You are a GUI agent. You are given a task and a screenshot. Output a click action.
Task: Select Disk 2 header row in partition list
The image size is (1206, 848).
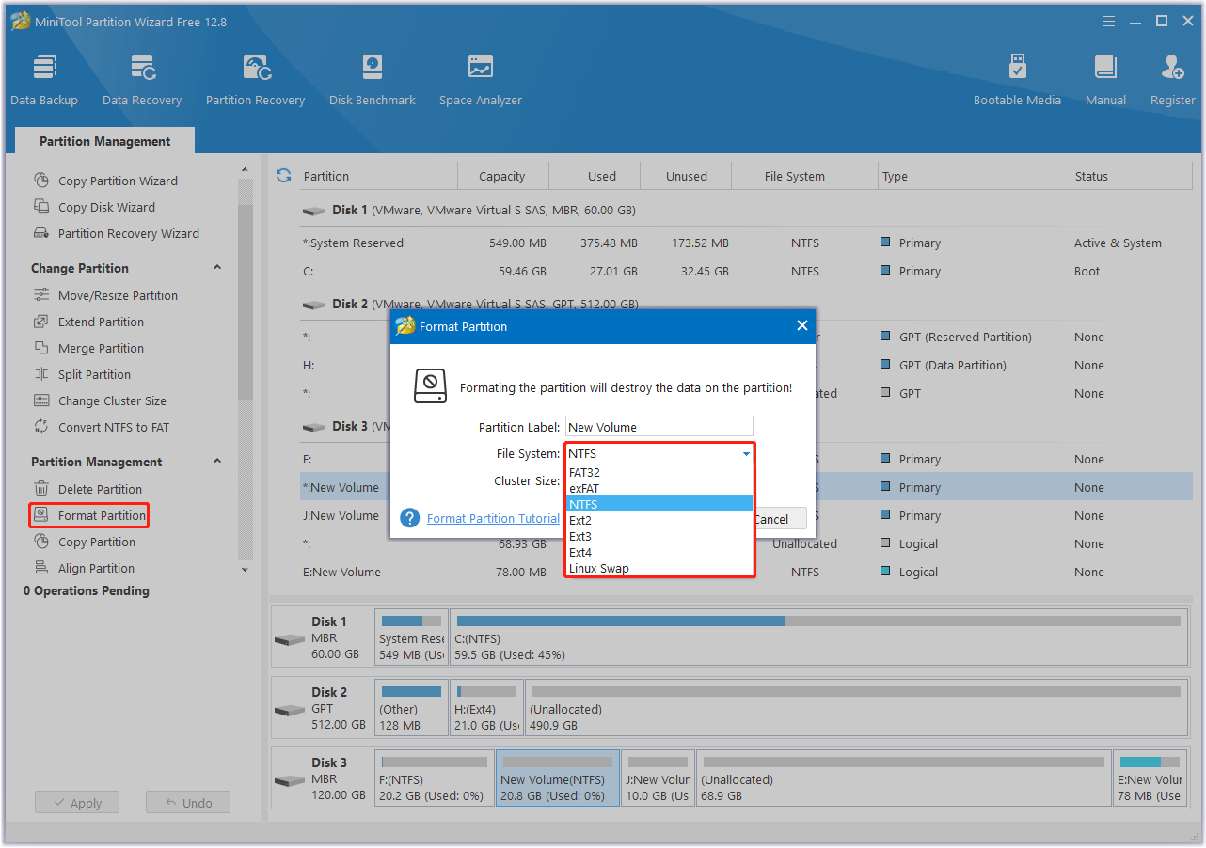click(746, 304)
